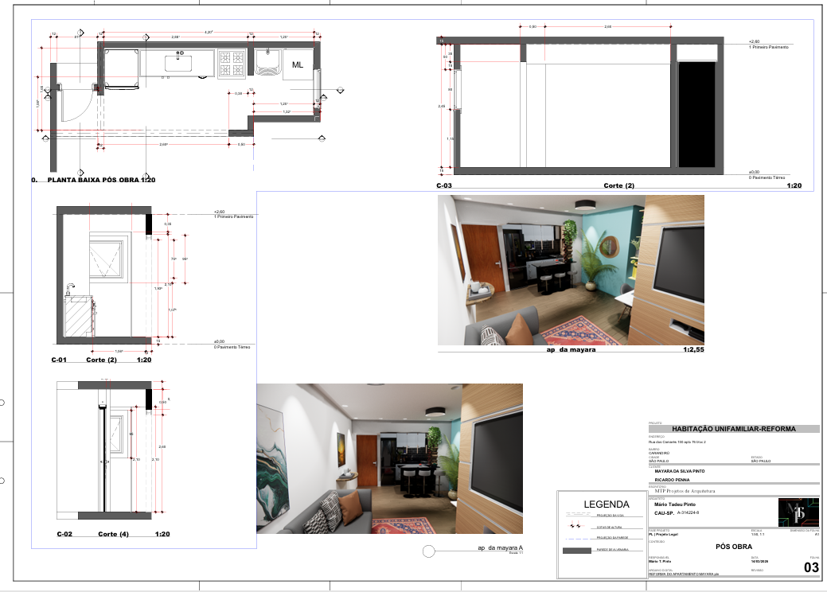The height and width of the screenshot is (592, 827).
Task: Select the '4,20' dimension above floor plan
Action: click(209, 32)
